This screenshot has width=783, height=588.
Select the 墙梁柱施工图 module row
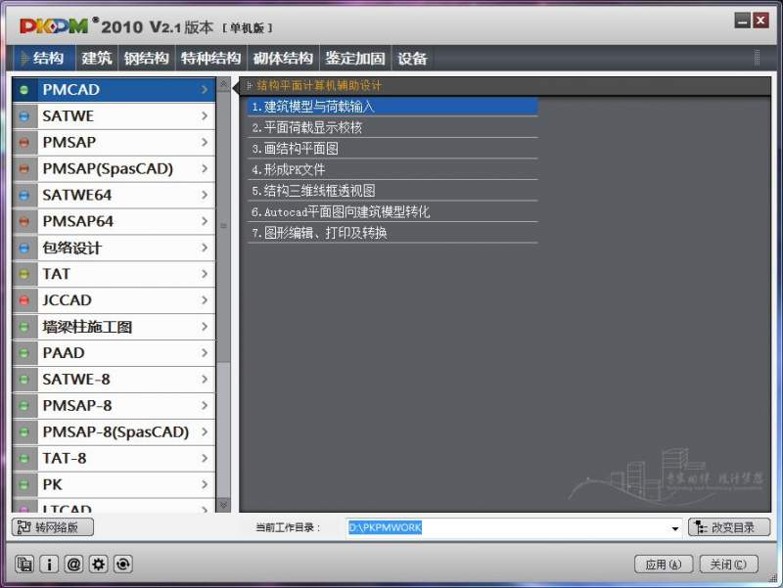click(x=114, y=327)
